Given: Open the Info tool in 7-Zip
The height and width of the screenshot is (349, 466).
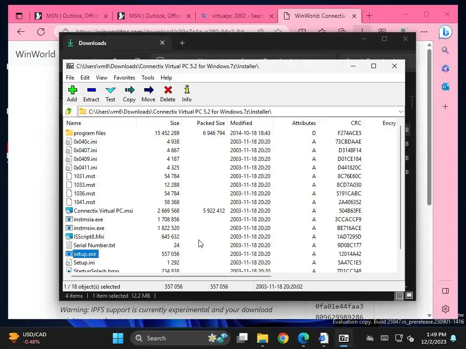Looking at the screenshot, I should pos(187,94).
